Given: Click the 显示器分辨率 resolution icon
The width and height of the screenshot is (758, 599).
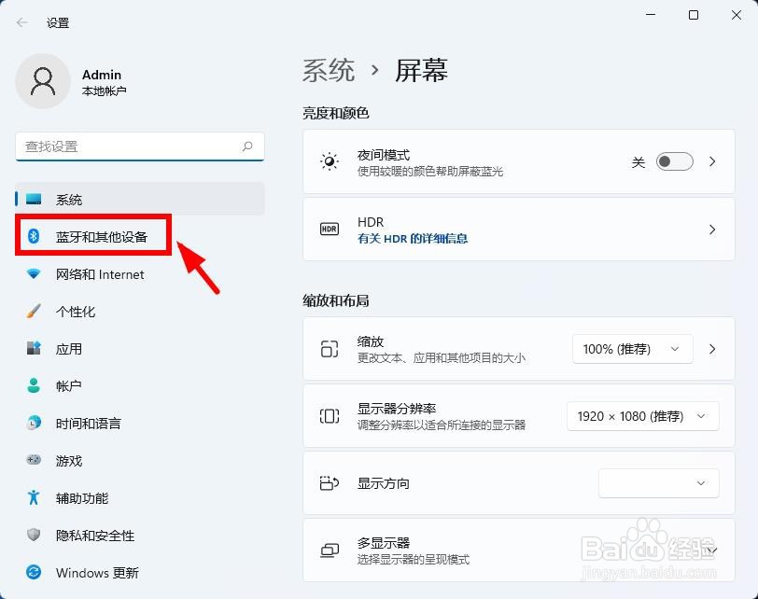Looking at the screenshot, I should point(330,416).
